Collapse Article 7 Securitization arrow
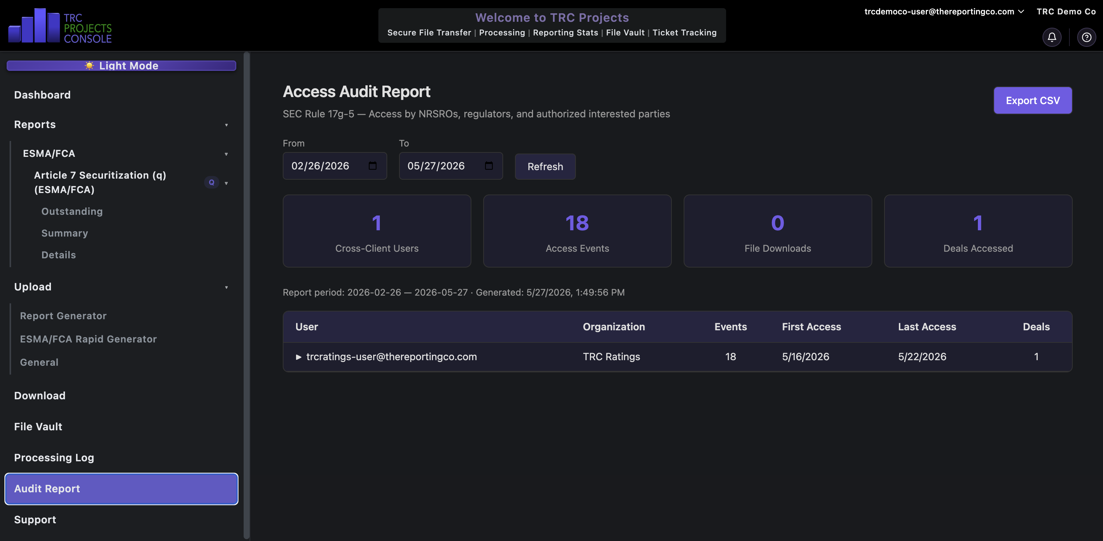1103x541 pixels. 227,183
